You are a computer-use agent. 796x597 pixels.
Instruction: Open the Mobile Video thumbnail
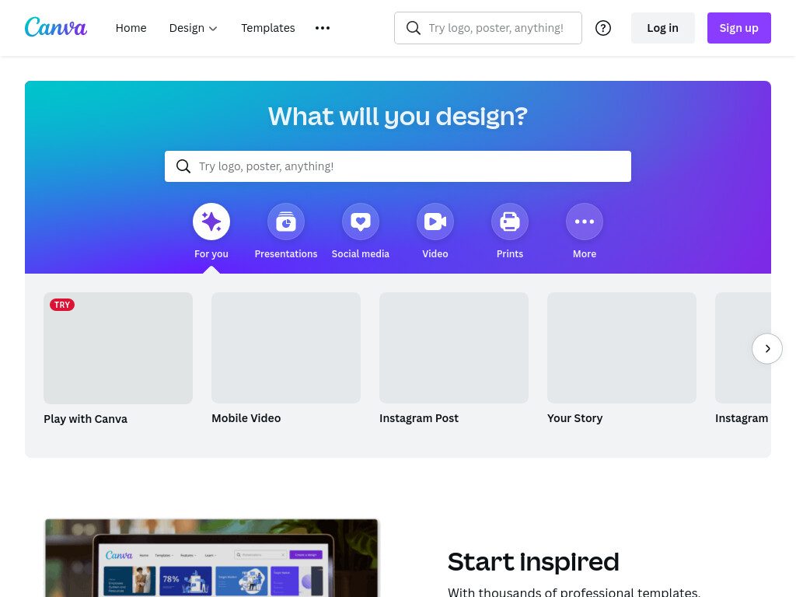(x=286, y=347)
